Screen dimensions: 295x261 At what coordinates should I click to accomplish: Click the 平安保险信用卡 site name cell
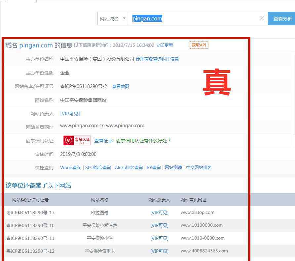point(100,251)
